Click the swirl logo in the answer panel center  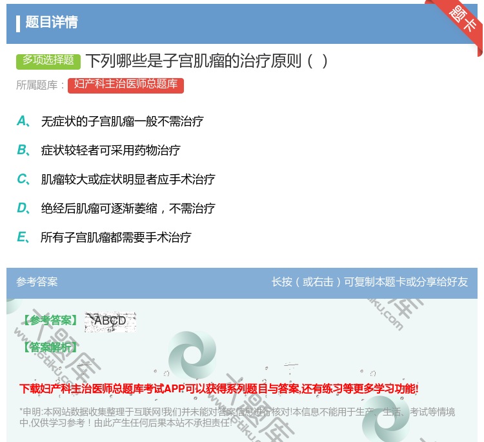(192, 355)
